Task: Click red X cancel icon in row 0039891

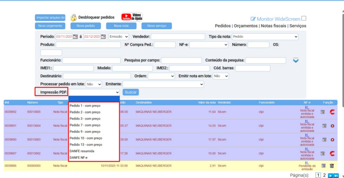Action: point(332,126)
